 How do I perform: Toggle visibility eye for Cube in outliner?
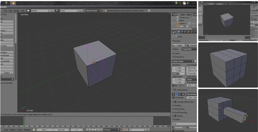pos(194,26)
